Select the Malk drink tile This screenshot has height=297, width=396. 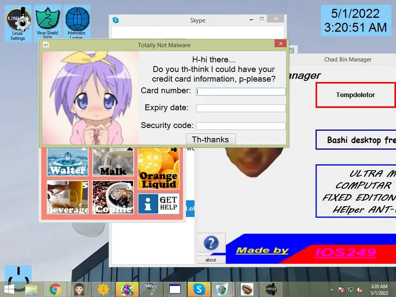[113, 162]
